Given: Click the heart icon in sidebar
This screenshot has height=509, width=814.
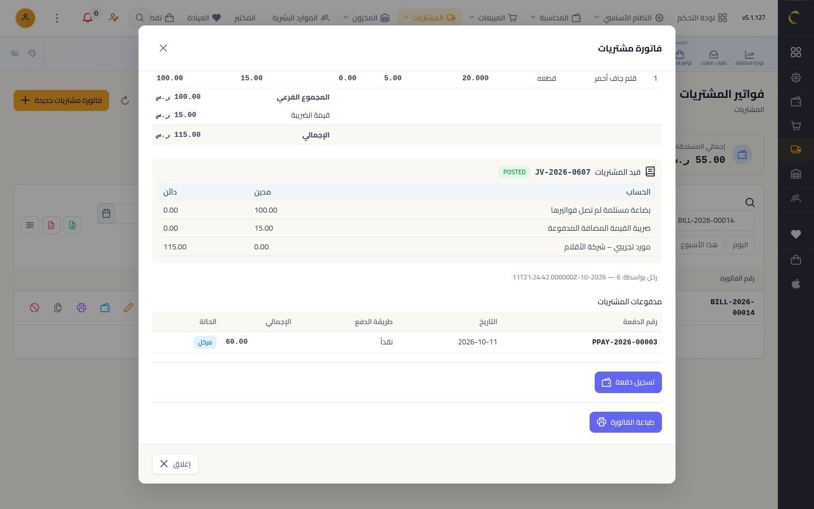Looking at the screenshot, I should coord(796,234).
